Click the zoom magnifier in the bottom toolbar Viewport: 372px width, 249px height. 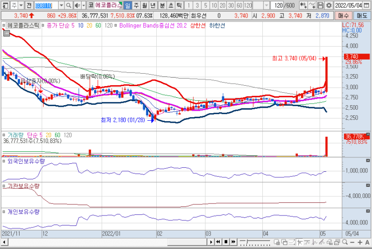pyautogui.click(x=345, y=242)
